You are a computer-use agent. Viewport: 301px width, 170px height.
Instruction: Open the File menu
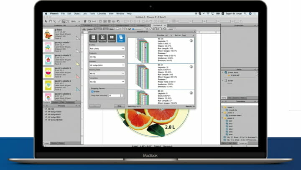point(63,14)
